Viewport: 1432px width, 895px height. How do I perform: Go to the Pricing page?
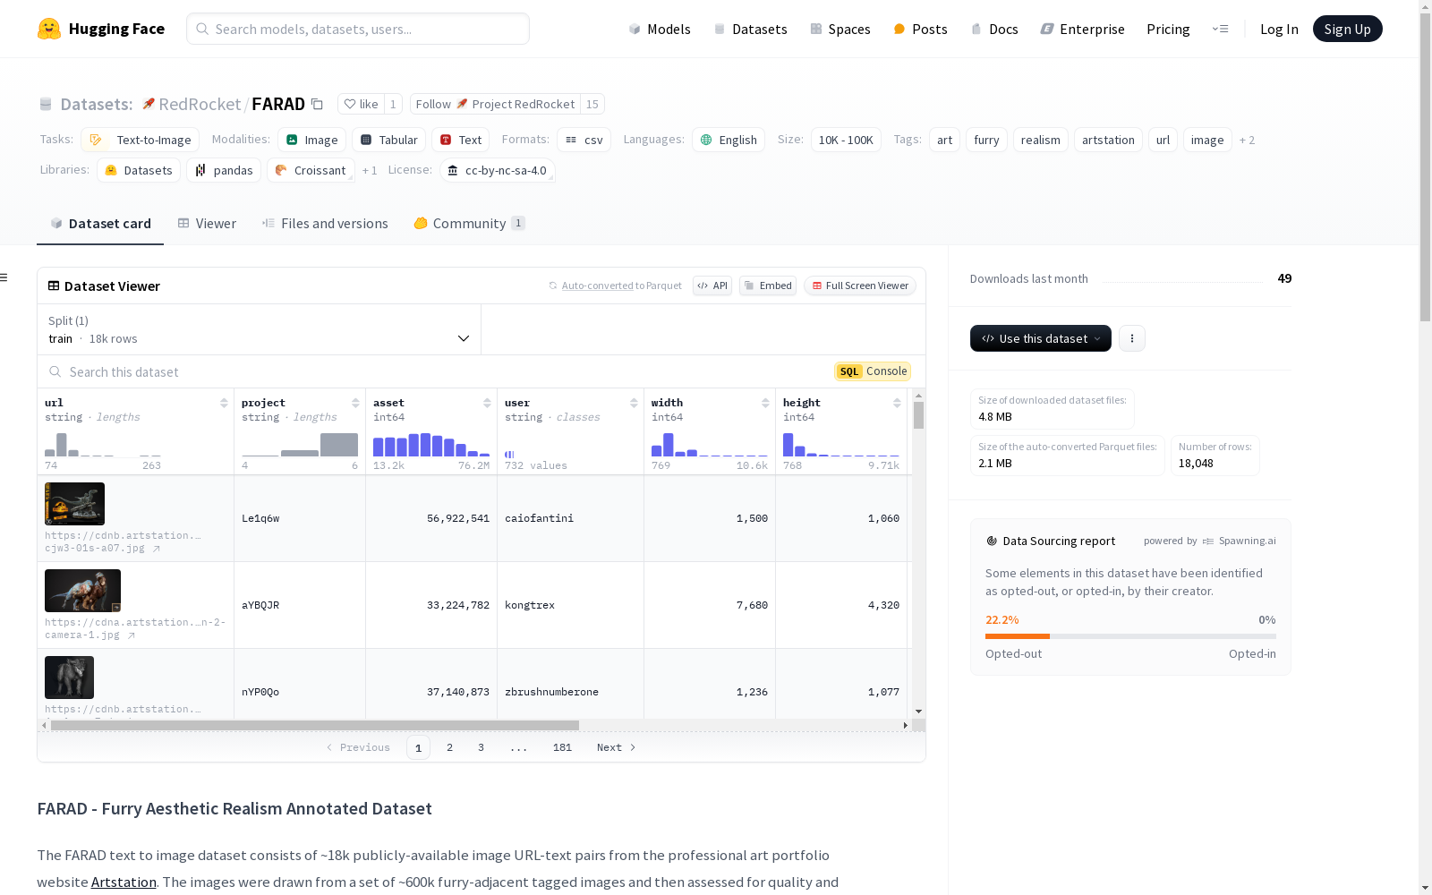[1168, 29]
